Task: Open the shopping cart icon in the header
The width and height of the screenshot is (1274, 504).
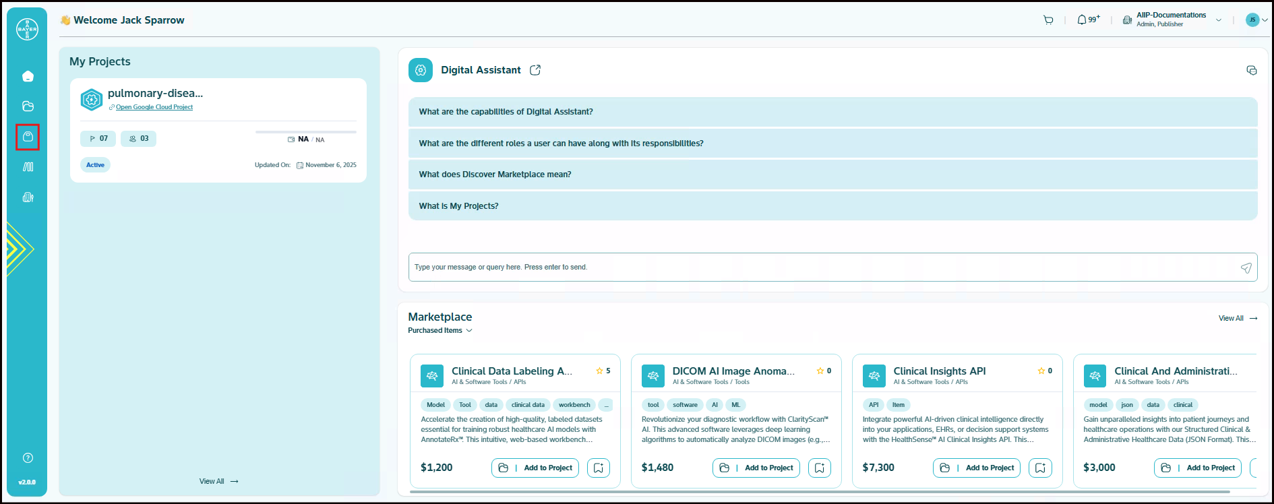Action: pos(1048,20)
